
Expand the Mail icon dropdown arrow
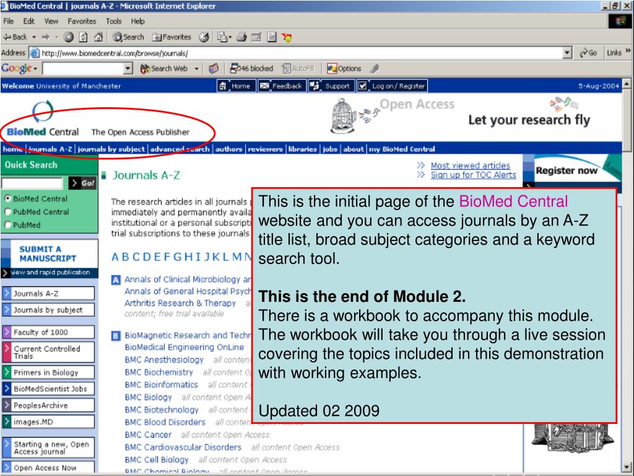(230, 37)
